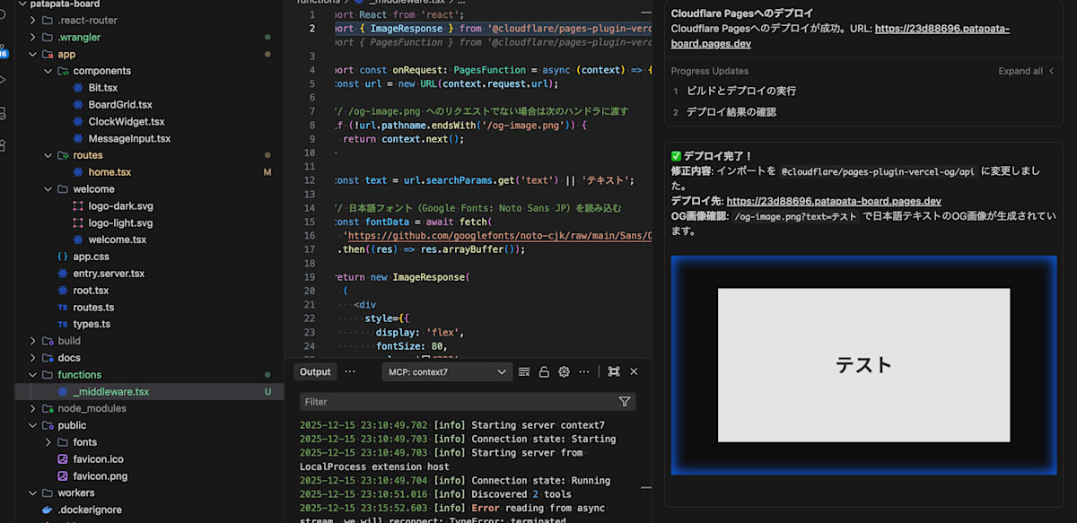Image resolution: width=1077 pixels, height=523 pixels.
Task: Open the MCP: context7 channel dropdown
Action: tap(446, 371)
